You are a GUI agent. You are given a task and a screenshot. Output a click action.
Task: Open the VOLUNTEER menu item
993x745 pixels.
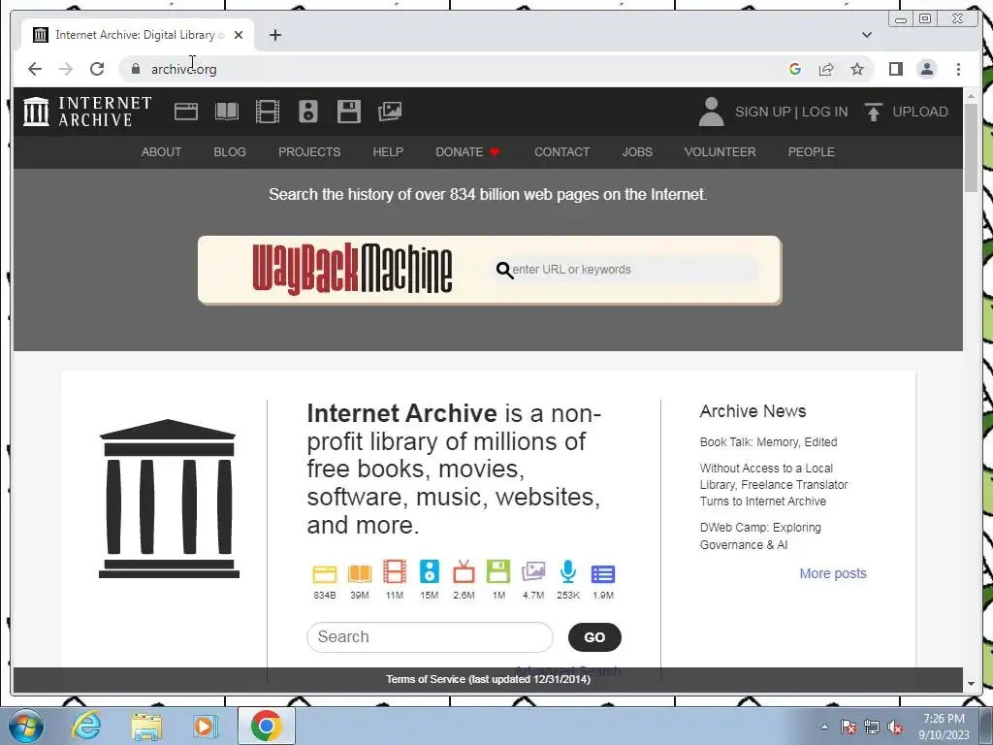point(721,152)
